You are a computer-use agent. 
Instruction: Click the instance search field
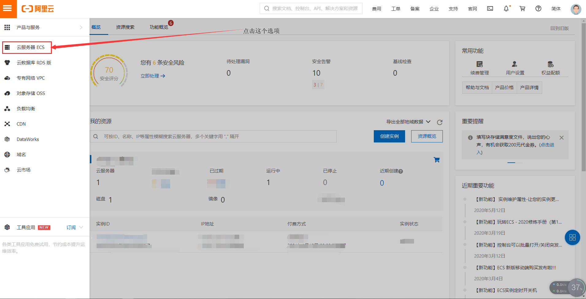213,136
